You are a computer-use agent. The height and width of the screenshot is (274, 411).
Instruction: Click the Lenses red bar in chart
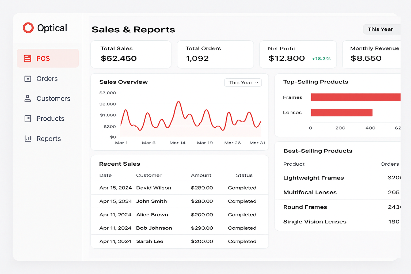tap(341, 113)
